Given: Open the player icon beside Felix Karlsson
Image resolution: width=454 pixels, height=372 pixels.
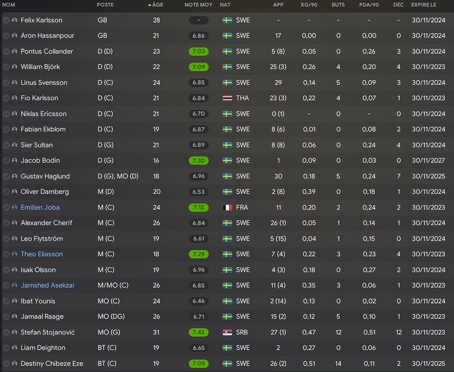Looking at the screenshot, I should [x=14, y=20].
